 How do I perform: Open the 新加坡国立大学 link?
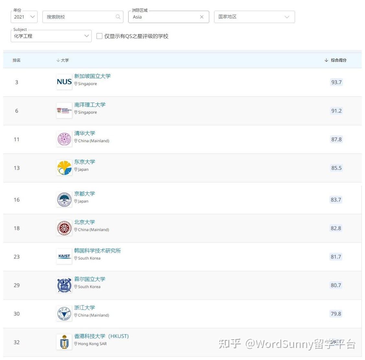92,76
